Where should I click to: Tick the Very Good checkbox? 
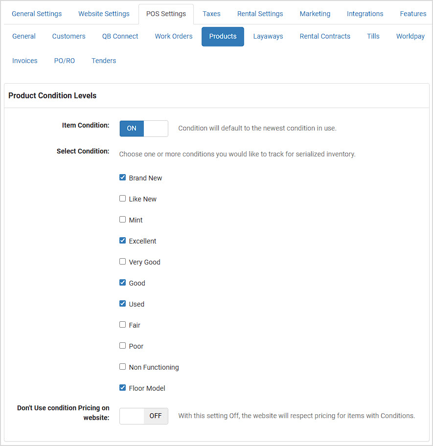(x=122, y=262)
